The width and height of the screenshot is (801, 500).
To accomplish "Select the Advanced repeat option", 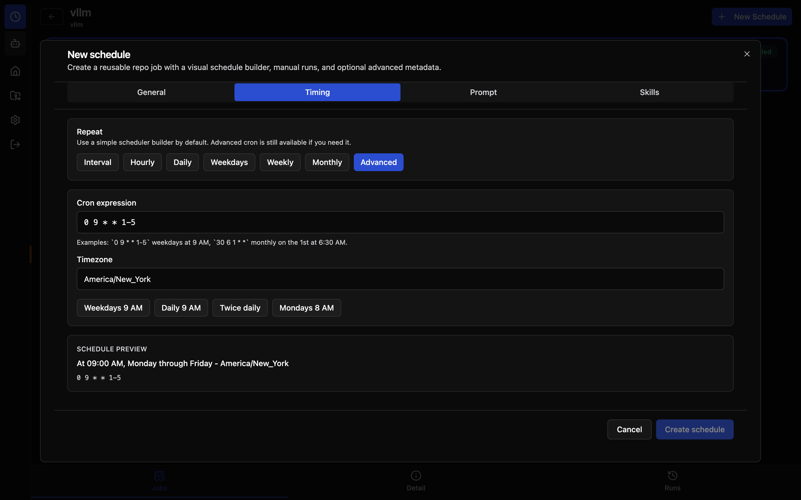I will click(x=379, y=162).
